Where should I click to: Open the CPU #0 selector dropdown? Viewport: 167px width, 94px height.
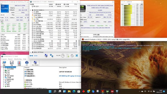tap(4, 15)
